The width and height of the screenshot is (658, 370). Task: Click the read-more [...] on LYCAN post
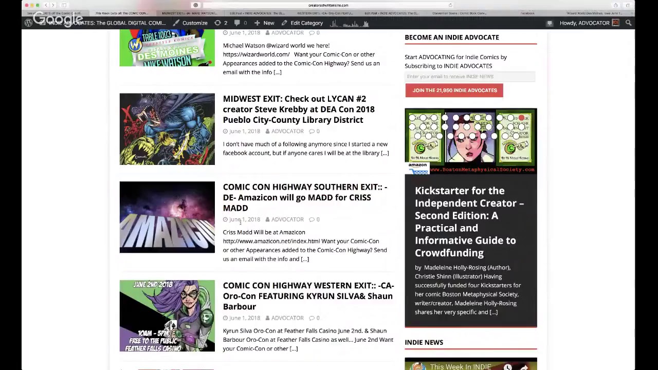click(x=385, y=153)
